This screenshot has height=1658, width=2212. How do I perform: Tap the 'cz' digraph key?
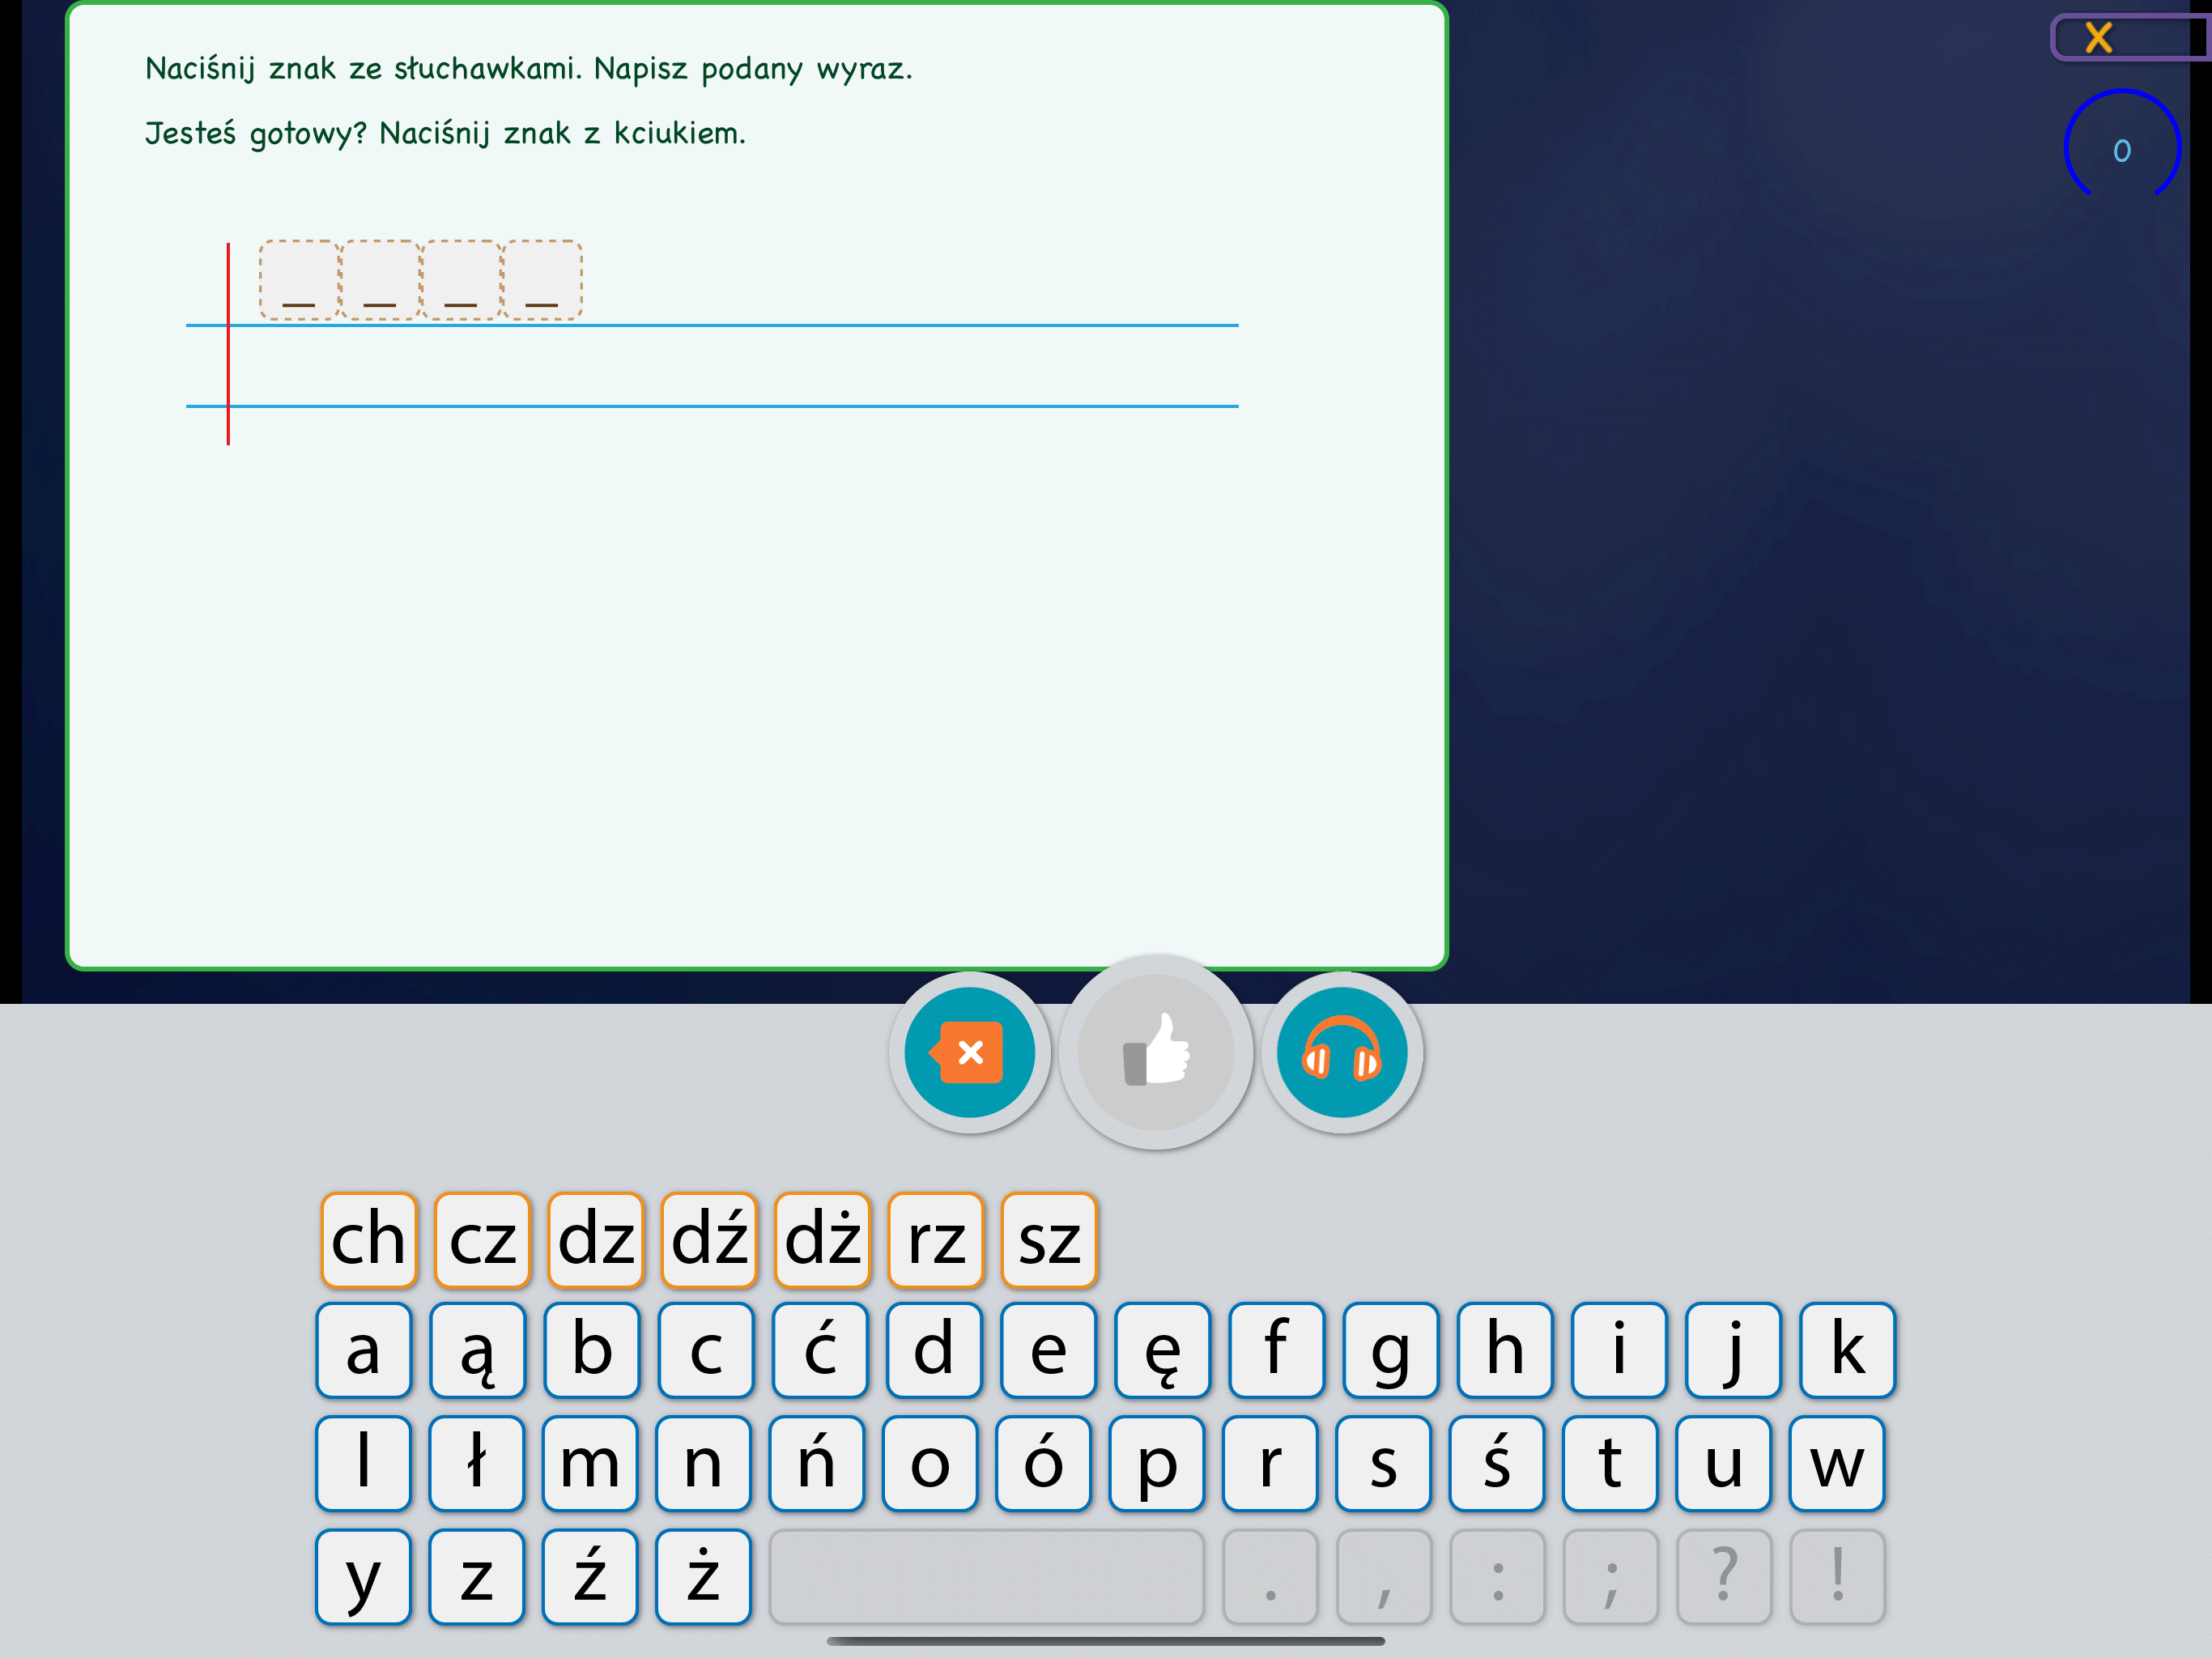482,1240
